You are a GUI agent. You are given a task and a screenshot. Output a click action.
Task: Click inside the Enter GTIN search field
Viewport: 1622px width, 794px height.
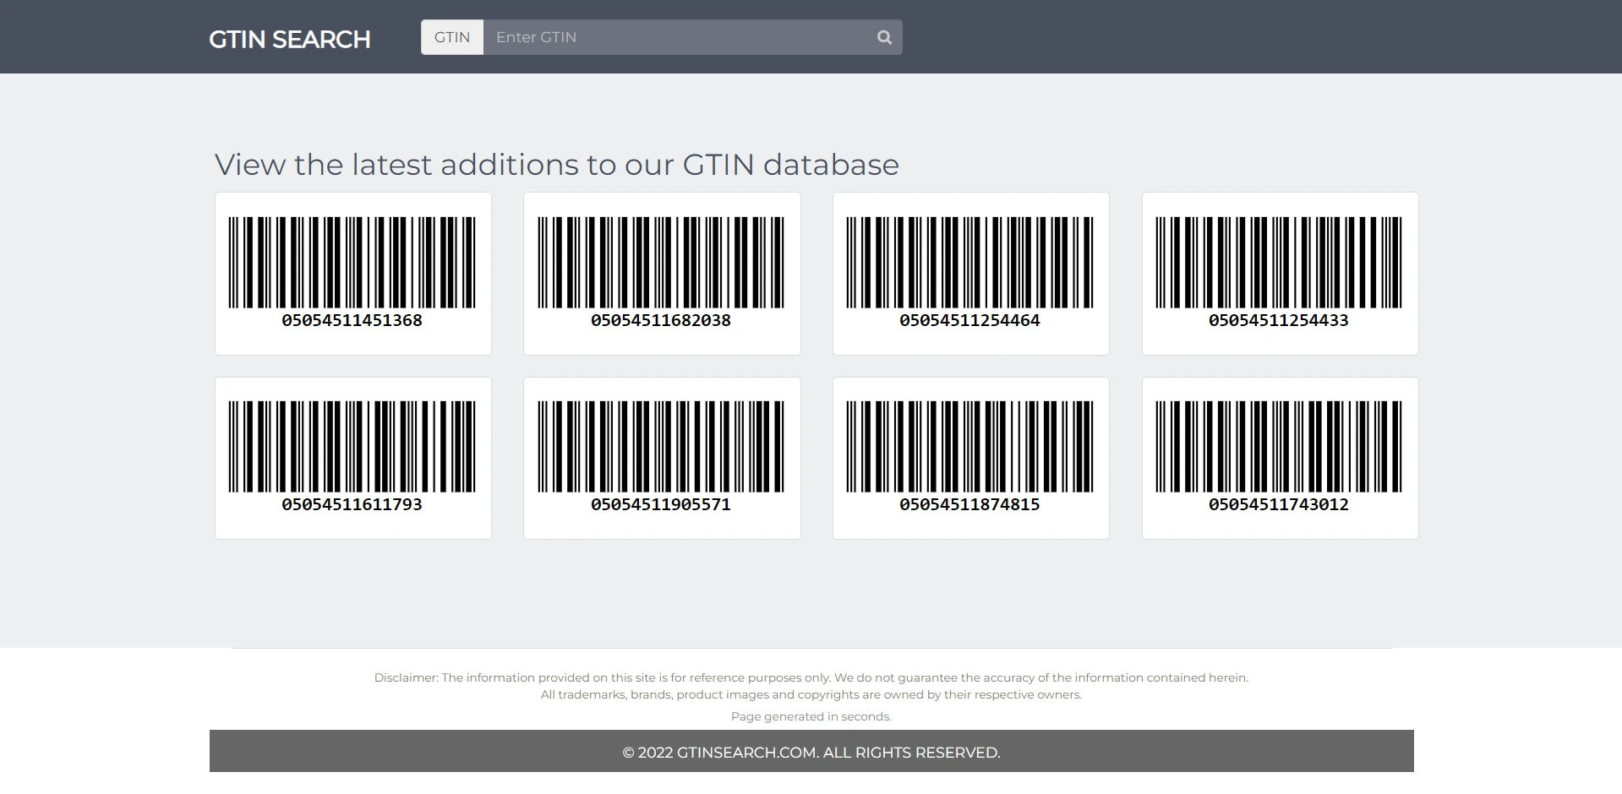click(x=676, y=37)
